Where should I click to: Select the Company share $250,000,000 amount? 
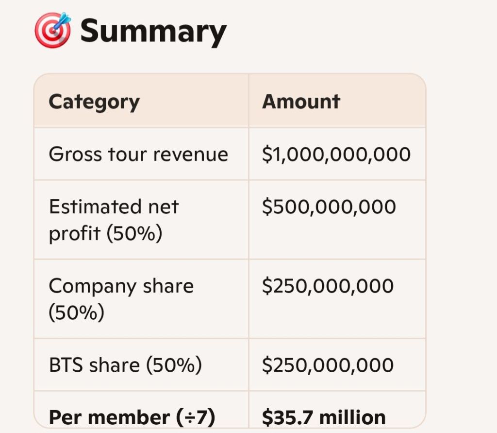coord(328,286)
